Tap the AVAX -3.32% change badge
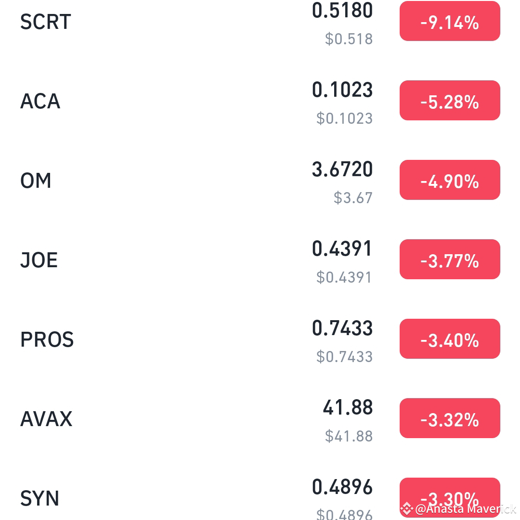This screenshot has height=520, width=520. tap(450, 418)
